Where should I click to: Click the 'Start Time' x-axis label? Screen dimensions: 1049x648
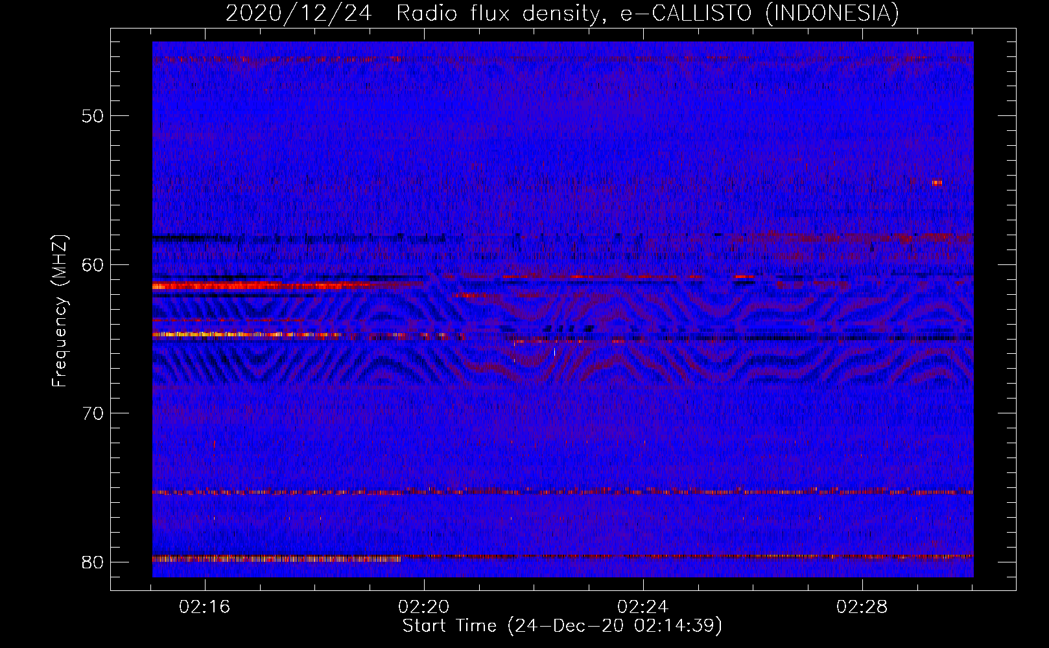[x=562, y=626]
